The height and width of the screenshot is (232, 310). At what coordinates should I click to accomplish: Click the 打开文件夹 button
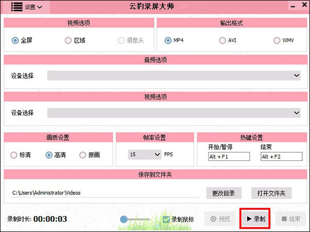tap(271, 193)
